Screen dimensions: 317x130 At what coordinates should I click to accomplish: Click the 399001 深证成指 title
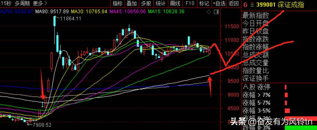coord(280,5)
